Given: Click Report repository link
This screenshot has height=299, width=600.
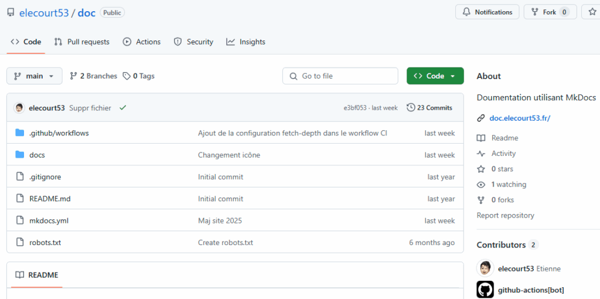Looking at the screenshot, I should (x=505, y=216).
